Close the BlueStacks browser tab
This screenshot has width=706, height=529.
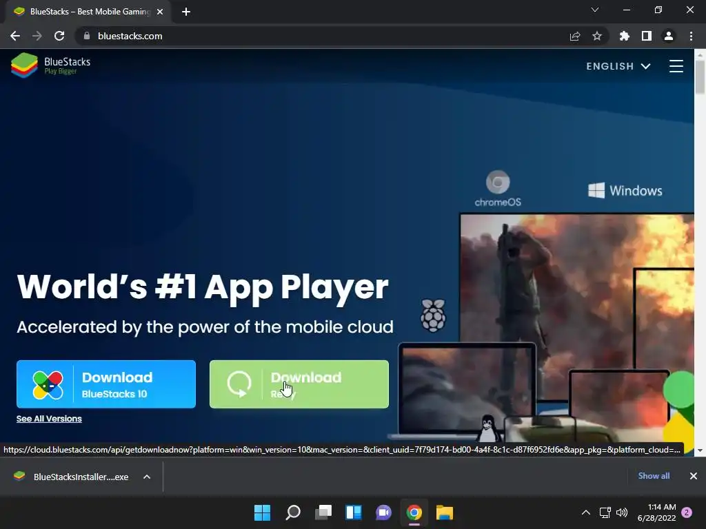point(160,12)
